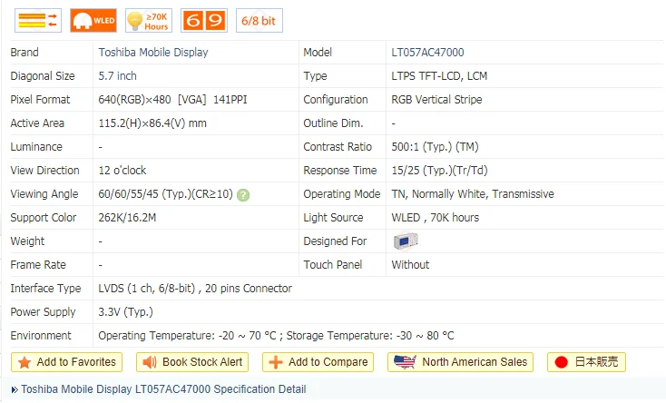Image resolution: width=666 pixels, height=403 pixels.
Task: Click the Contrast Ratio label
Action: [338, 147]
